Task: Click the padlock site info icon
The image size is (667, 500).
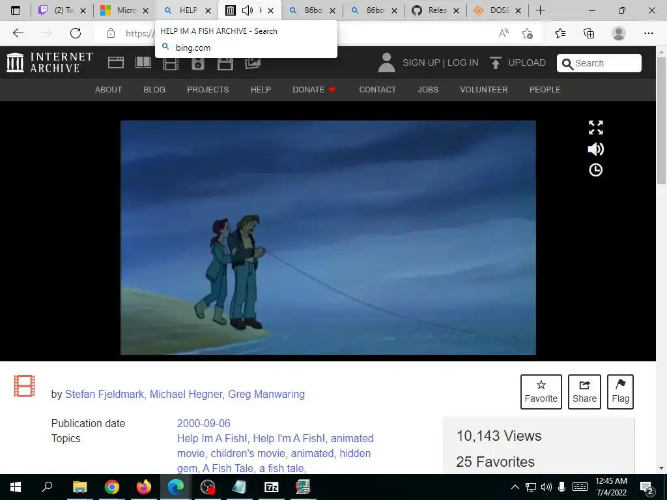Action: point(111,33)
